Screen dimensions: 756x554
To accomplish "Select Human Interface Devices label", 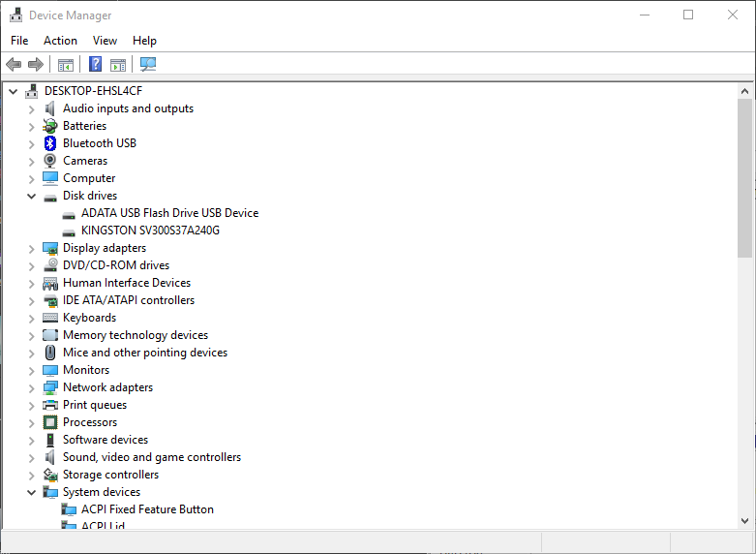I will pyautogui.click(x=127, y=283).
